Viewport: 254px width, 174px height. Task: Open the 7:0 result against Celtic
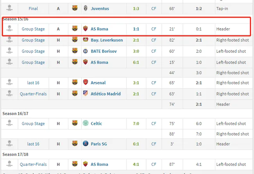pos(136,124)
